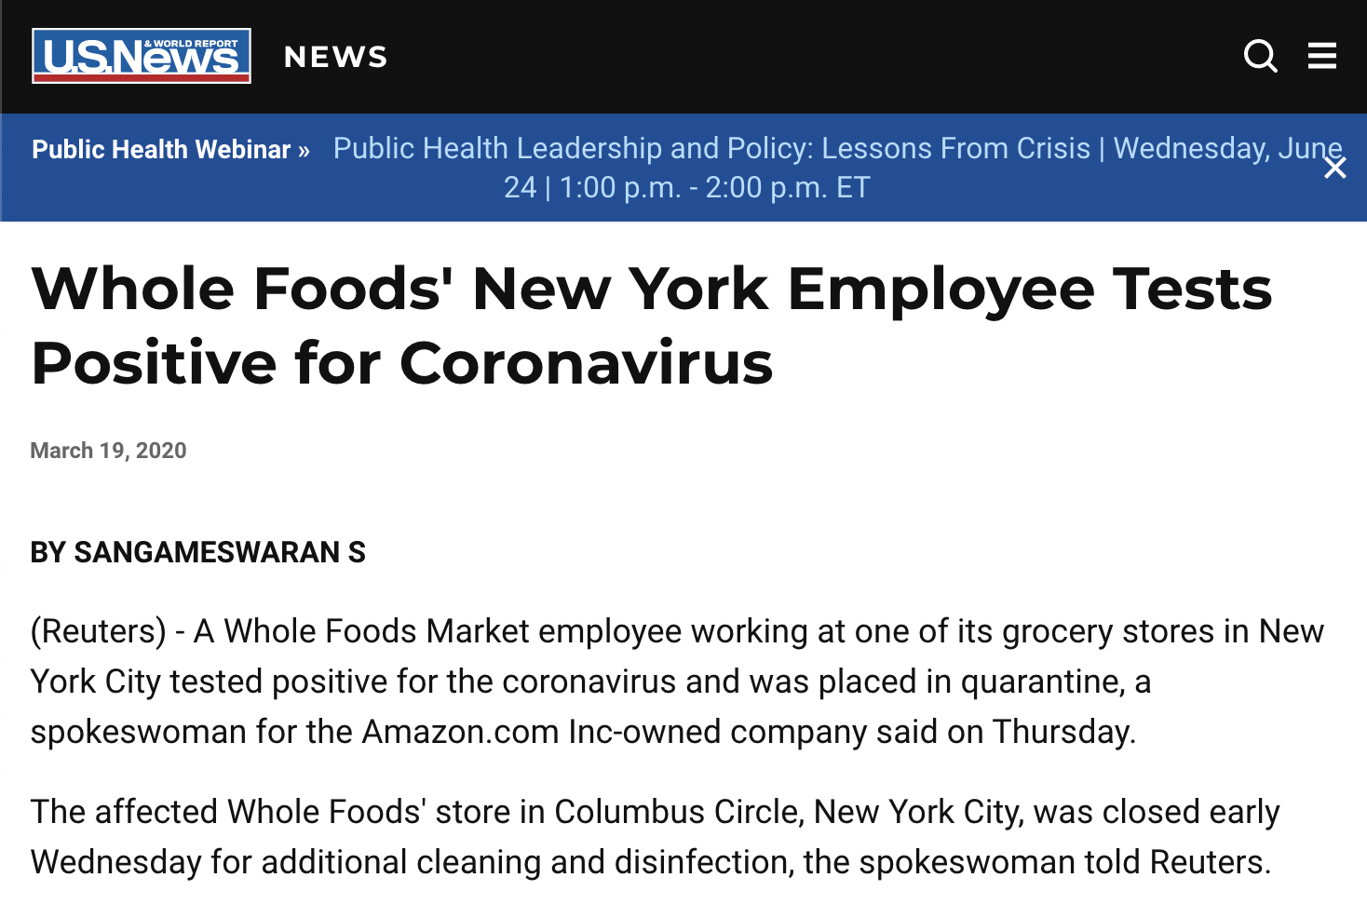Click 'Coronavirus' in the headline
This screenshot has width=1367, height=918.
587,362
